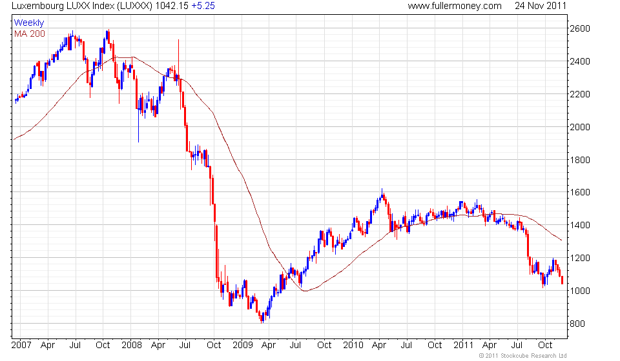Click the 1200 price axis label

tap(580, 258)
